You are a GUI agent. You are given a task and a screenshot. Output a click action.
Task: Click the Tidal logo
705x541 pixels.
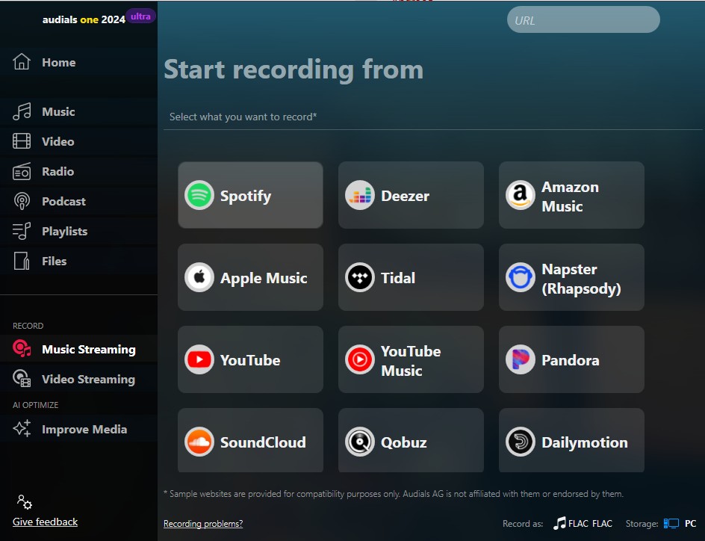[x=360, y=277]
